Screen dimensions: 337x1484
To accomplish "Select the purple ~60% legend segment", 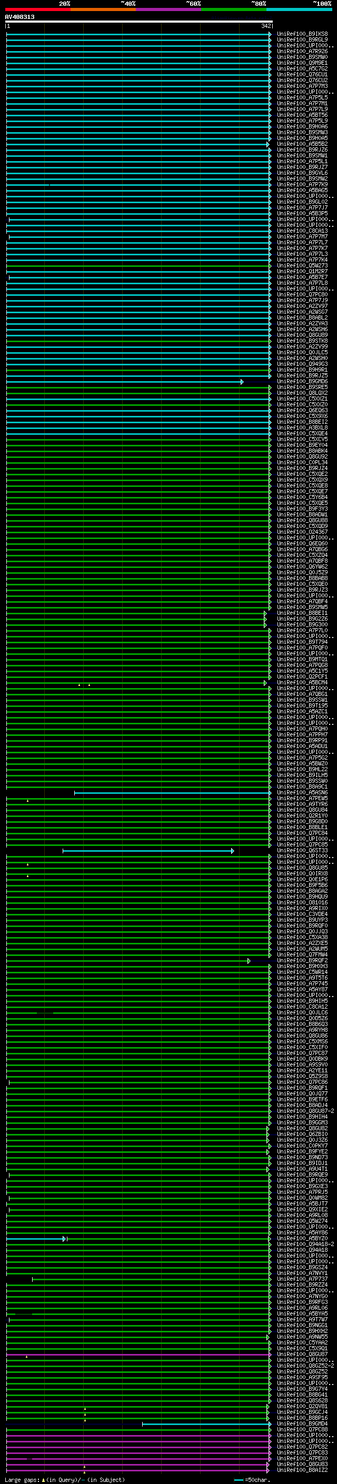I will point(169,10).
